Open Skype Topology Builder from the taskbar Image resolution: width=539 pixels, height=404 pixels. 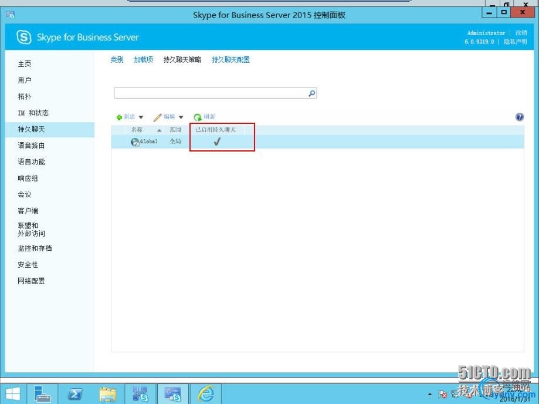[x=140, y=394]
